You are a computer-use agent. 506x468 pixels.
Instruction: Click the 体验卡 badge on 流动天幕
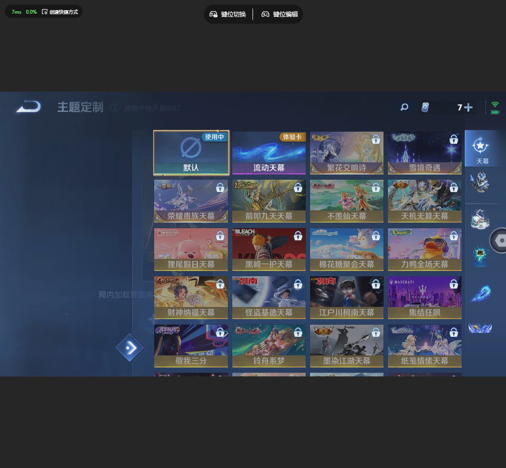pyautogui.click(x=292, y=137)
